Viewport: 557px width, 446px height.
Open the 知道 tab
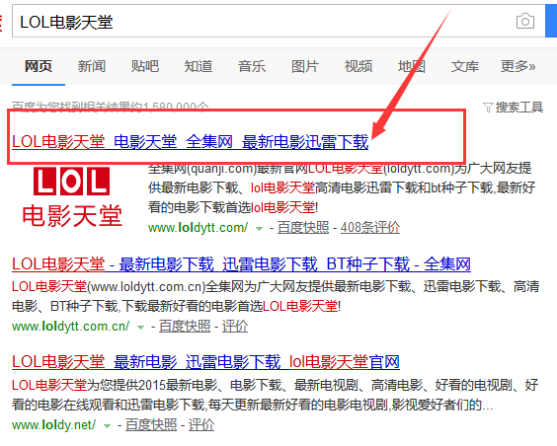pos(199,66)
